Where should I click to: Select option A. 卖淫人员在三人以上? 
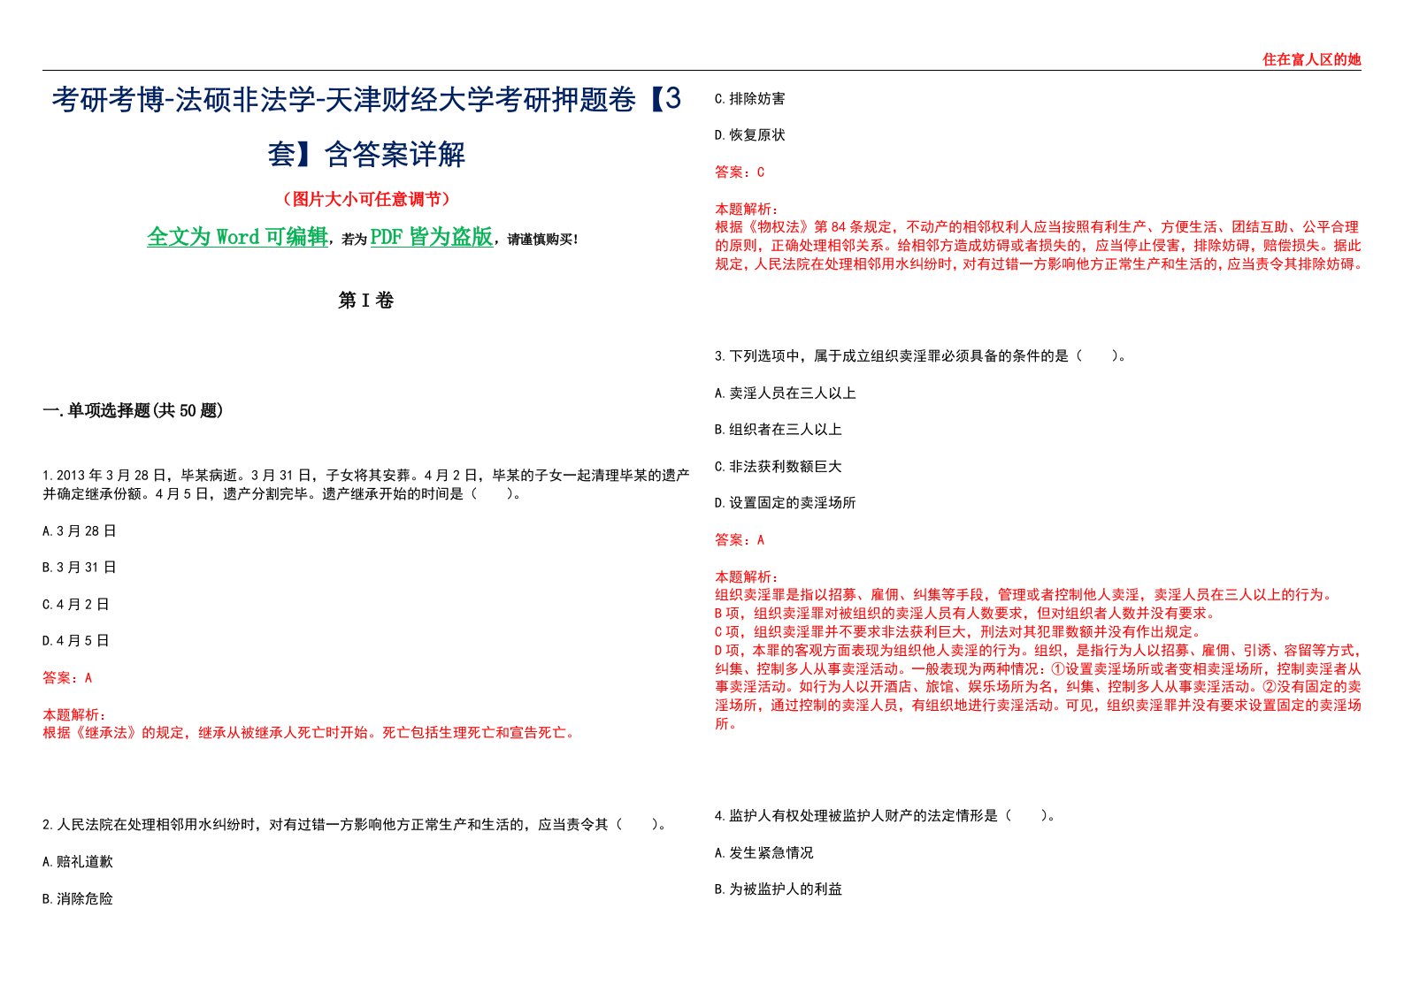tap(786, 393)
